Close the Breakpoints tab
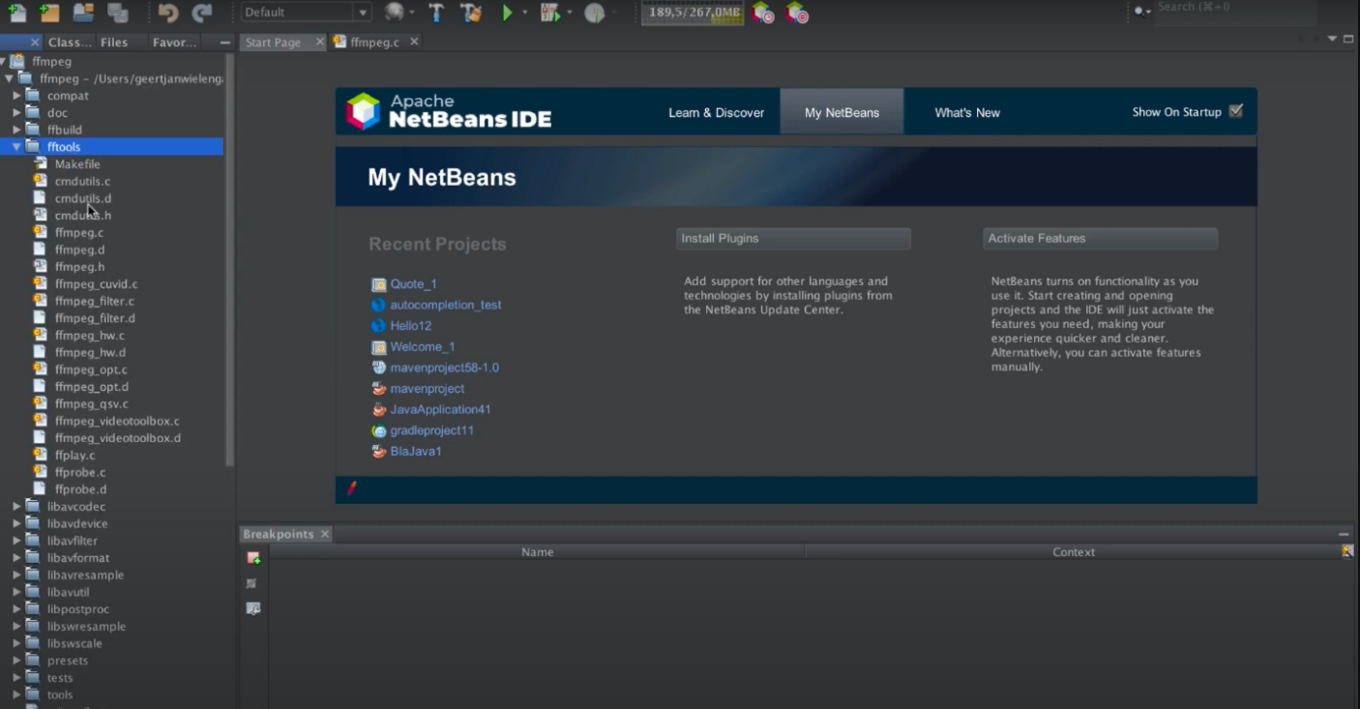The height and width of the screenshot is (709, 1360). pyautogui.click(x=325, y=534)
